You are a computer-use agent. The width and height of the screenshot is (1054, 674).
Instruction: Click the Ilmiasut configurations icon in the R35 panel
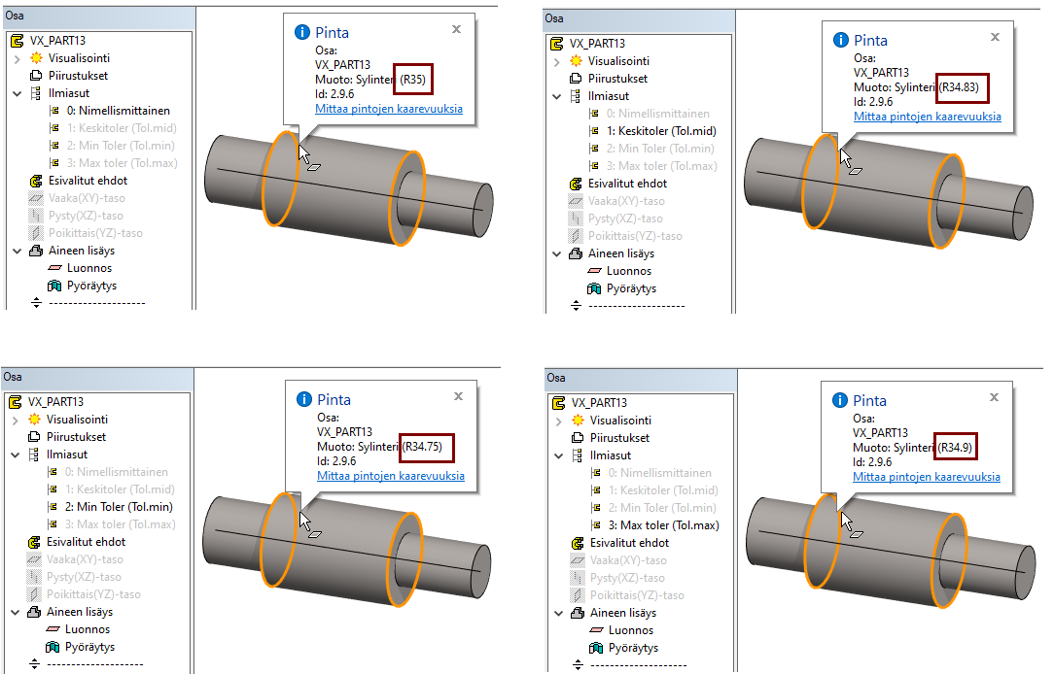tap(36, 93)
